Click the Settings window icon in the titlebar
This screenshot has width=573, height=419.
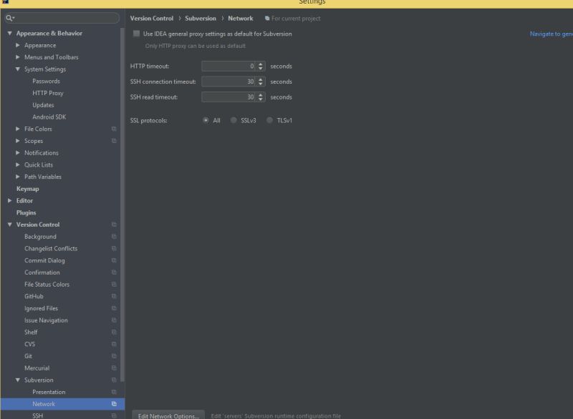tap(6, 2)
